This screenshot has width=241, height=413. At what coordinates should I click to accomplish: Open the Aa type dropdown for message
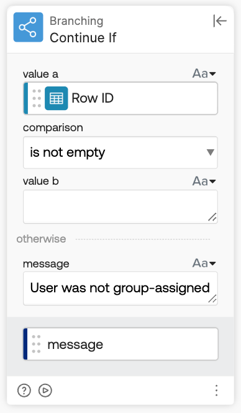coord(204,263)
